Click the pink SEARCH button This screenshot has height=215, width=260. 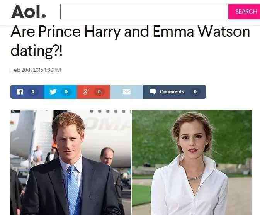coord(244,12)
